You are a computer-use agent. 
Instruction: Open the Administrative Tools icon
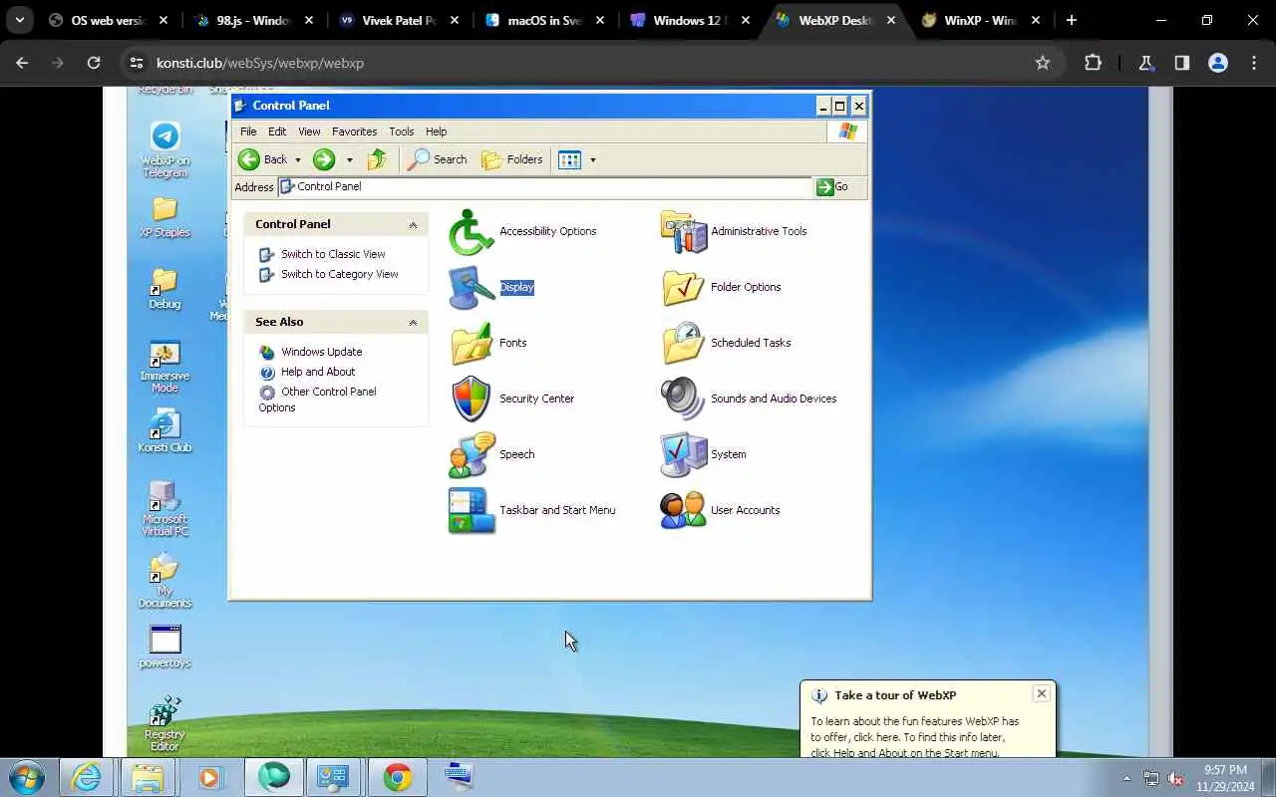click(683, 231)
